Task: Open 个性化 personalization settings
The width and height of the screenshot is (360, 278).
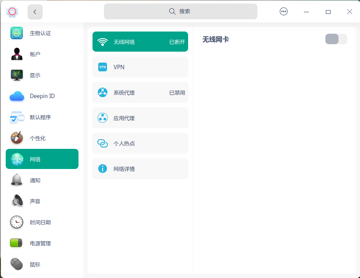Action: coord(16,138)
